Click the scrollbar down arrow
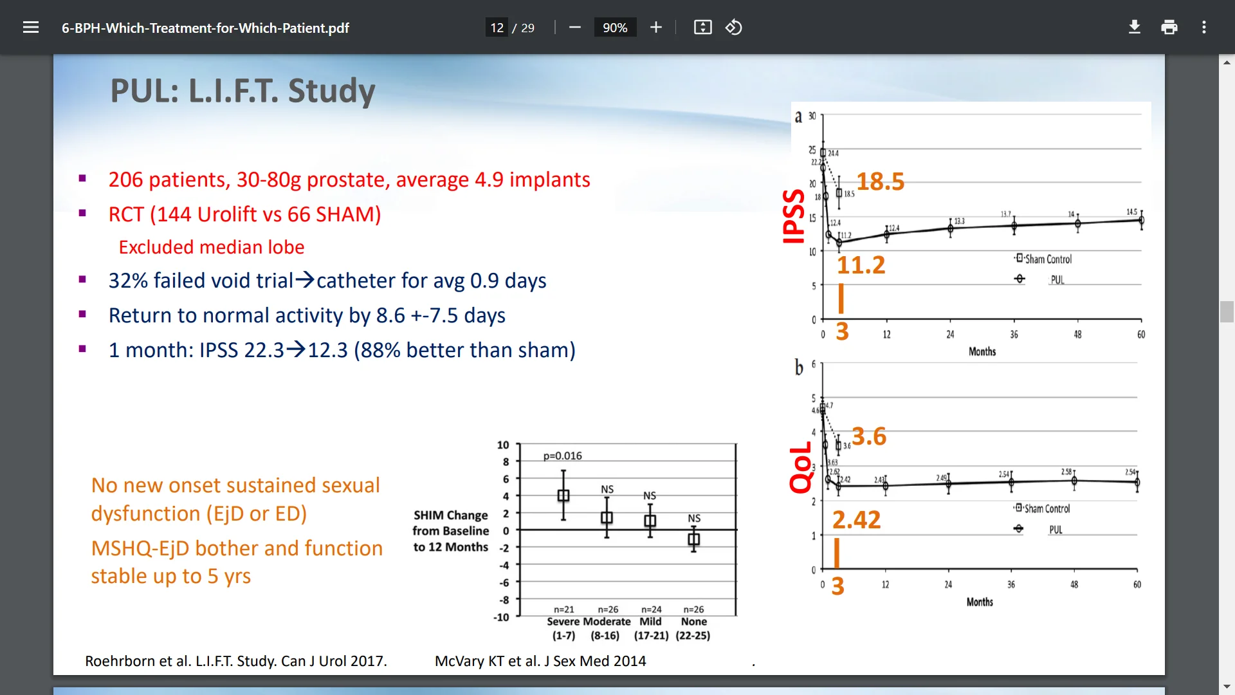Viewport: 1235px width, 695px height. coord(1227,687)
